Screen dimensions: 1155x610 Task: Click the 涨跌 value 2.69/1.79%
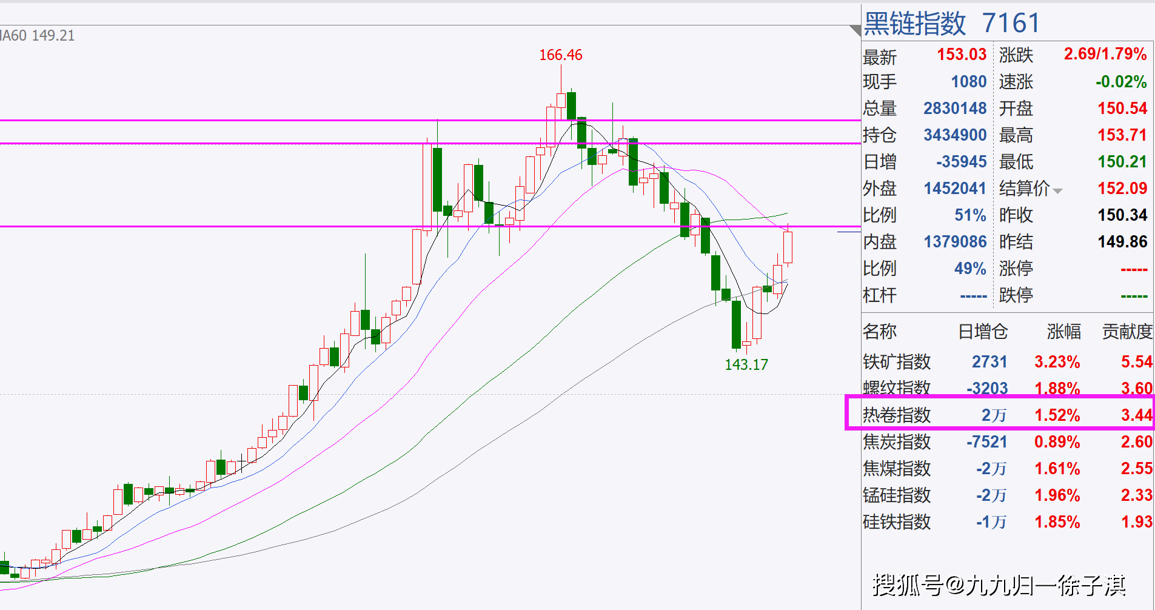coord(1105,54)
